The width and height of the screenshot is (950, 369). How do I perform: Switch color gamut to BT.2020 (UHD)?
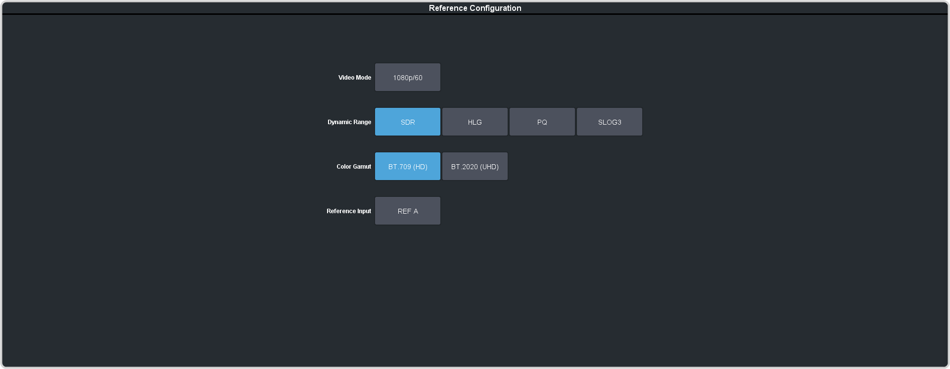click(475, 166)
